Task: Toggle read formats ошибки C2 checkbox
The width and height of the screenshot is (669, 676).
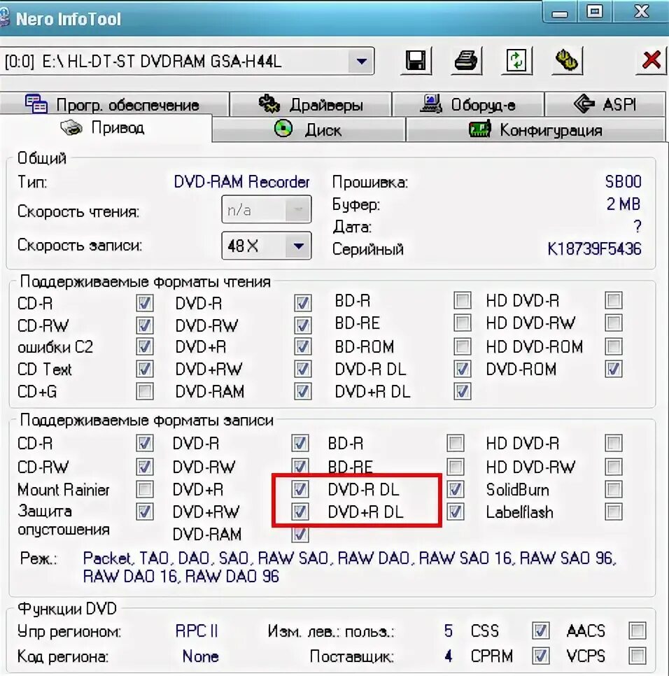Action: pyautogui.click(x=145, y=346)
